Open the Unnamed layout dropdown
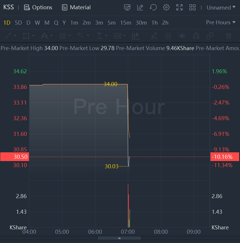The image size is (240, 243). click(221, 8)
